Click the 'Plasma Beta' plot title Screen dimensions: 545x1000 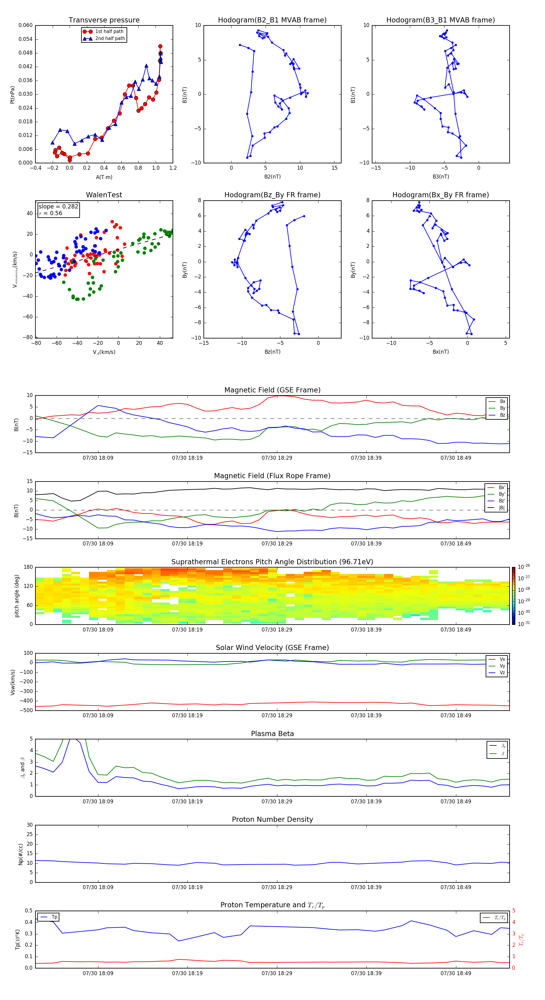[x=272, y=734]
